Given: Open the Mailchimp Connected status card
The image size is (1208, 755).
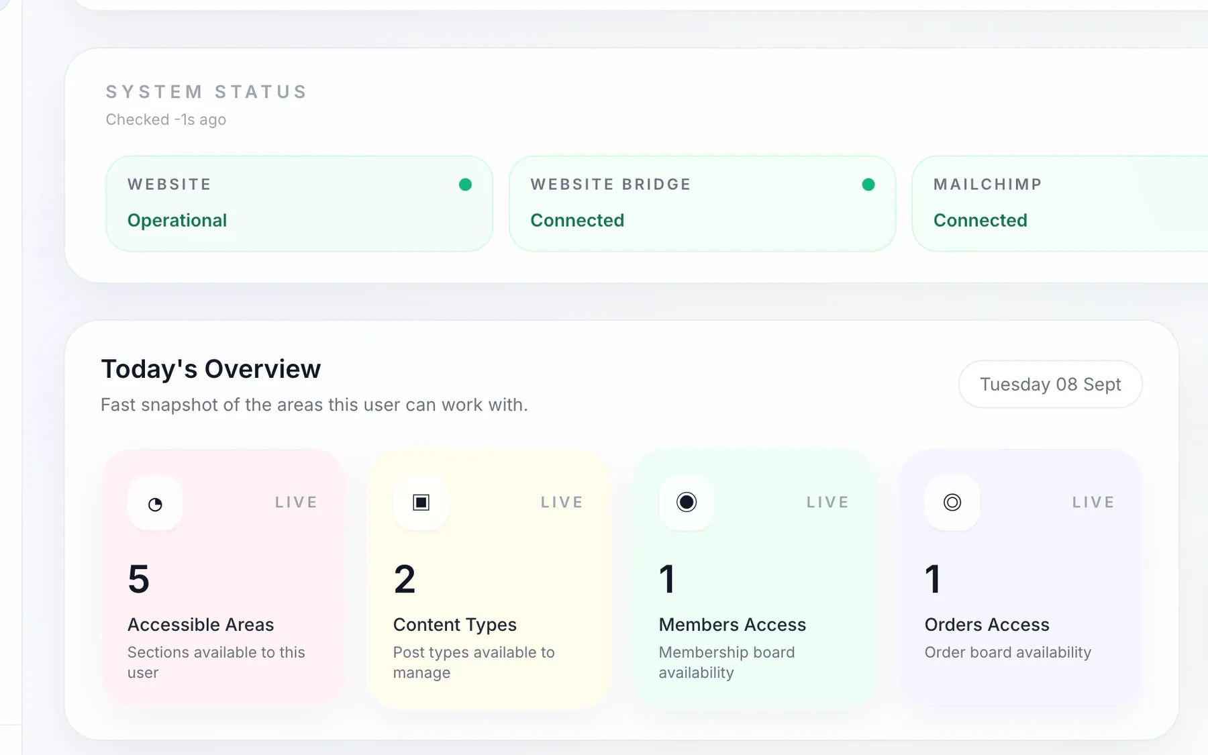Looking at the screenshot, I should tap(1060, 204).
